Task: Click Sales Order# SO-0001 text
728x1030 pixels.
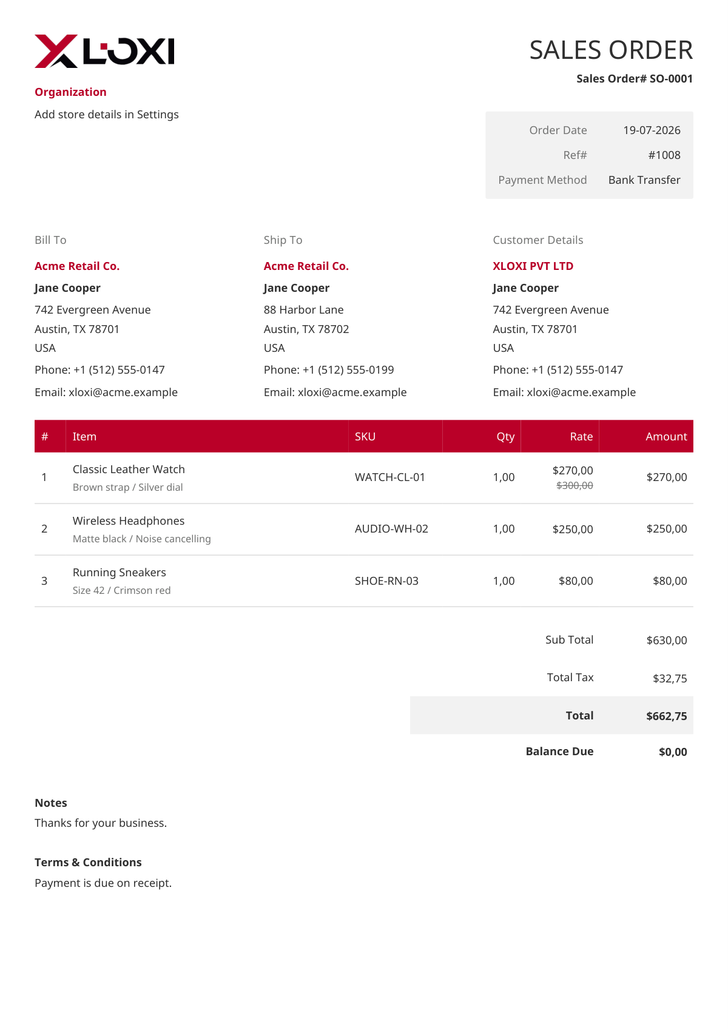Action: 635,79
